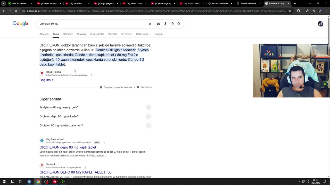Open Google Lens image search

pyautogui.click(x=172, y=24)
